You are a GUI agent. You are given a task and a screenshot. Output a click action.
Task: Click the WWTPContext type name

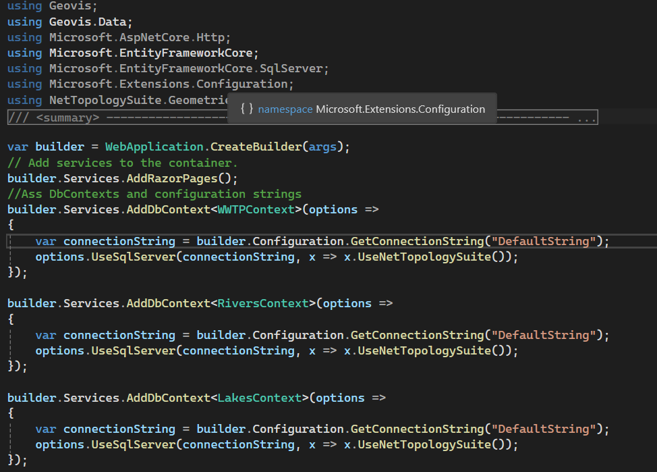(x=256, y=209)
